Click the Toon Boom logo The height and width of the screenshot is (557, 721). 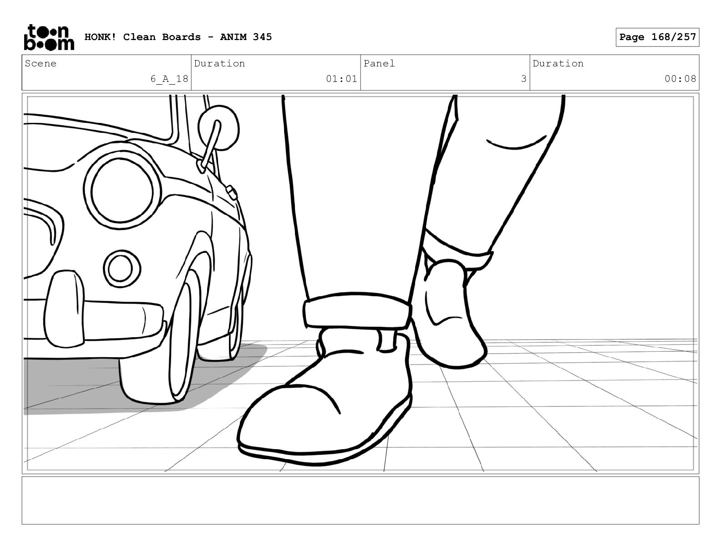coord(48,37)
